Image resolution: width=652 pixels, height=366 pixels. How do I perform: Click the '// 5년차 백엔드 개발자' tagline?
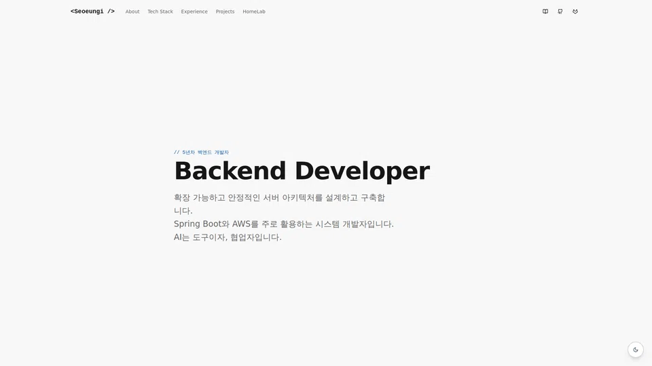click(201, 152)
